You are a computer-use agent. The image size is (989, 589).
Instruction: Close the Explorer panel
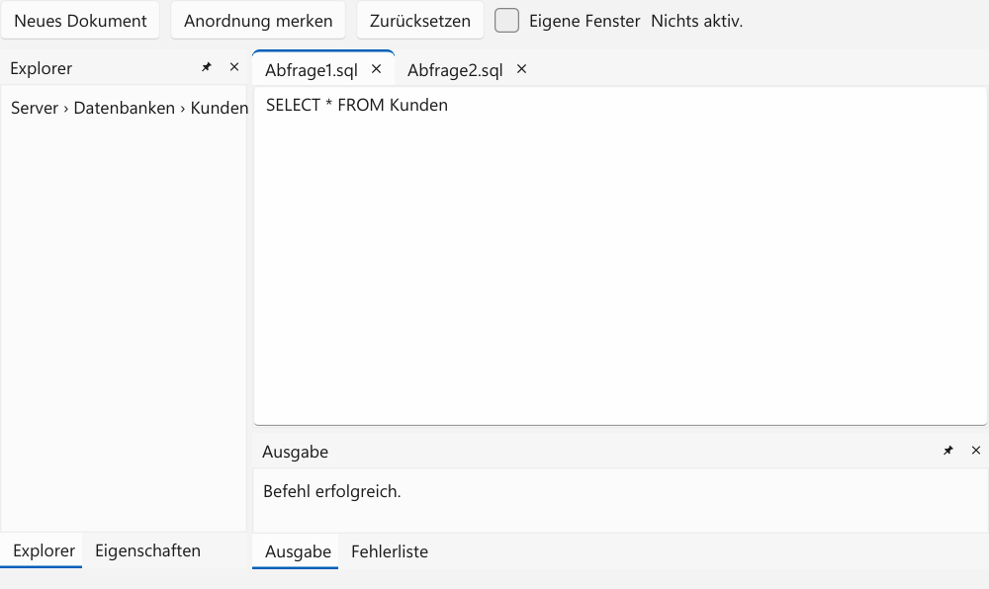pos(234,67)
